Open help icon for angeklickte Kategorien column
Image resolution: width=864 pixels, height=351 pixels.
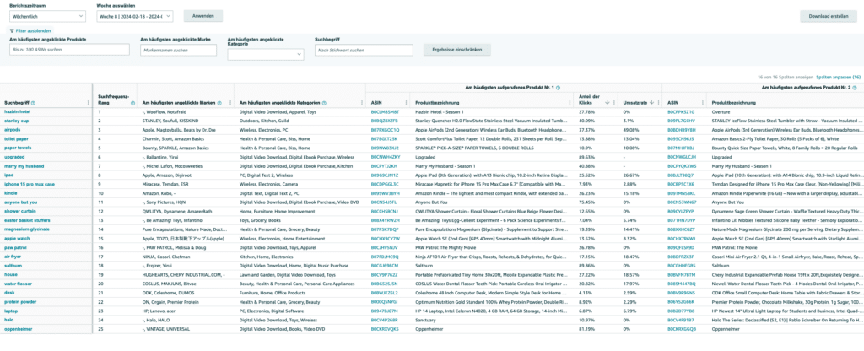coord(324,102)
